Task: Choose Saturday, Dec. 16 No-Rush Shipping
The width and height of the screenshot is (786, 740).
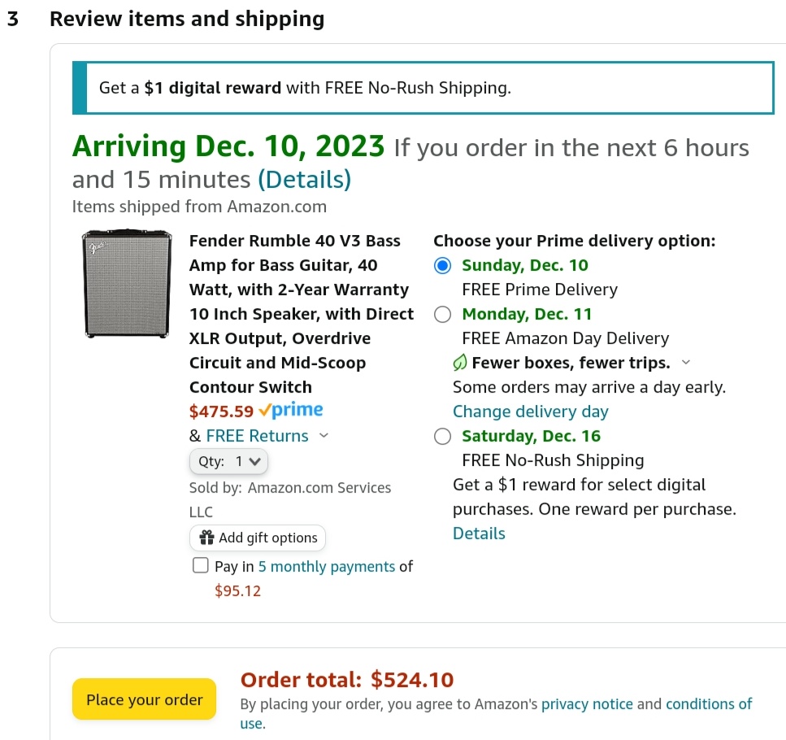Action: click(x=443, y=436)
